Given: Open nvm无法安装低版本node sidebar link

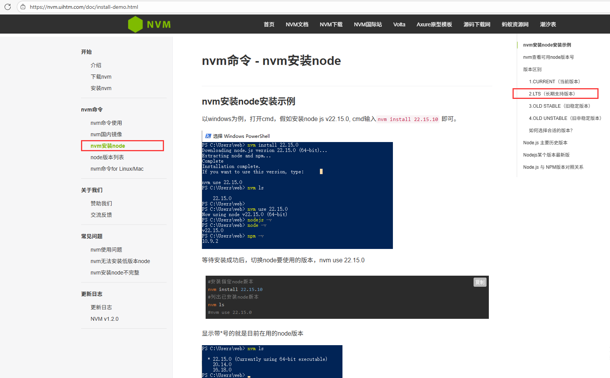Looking at the screenshot, I should pyautogui.click(x=120, y=261).
